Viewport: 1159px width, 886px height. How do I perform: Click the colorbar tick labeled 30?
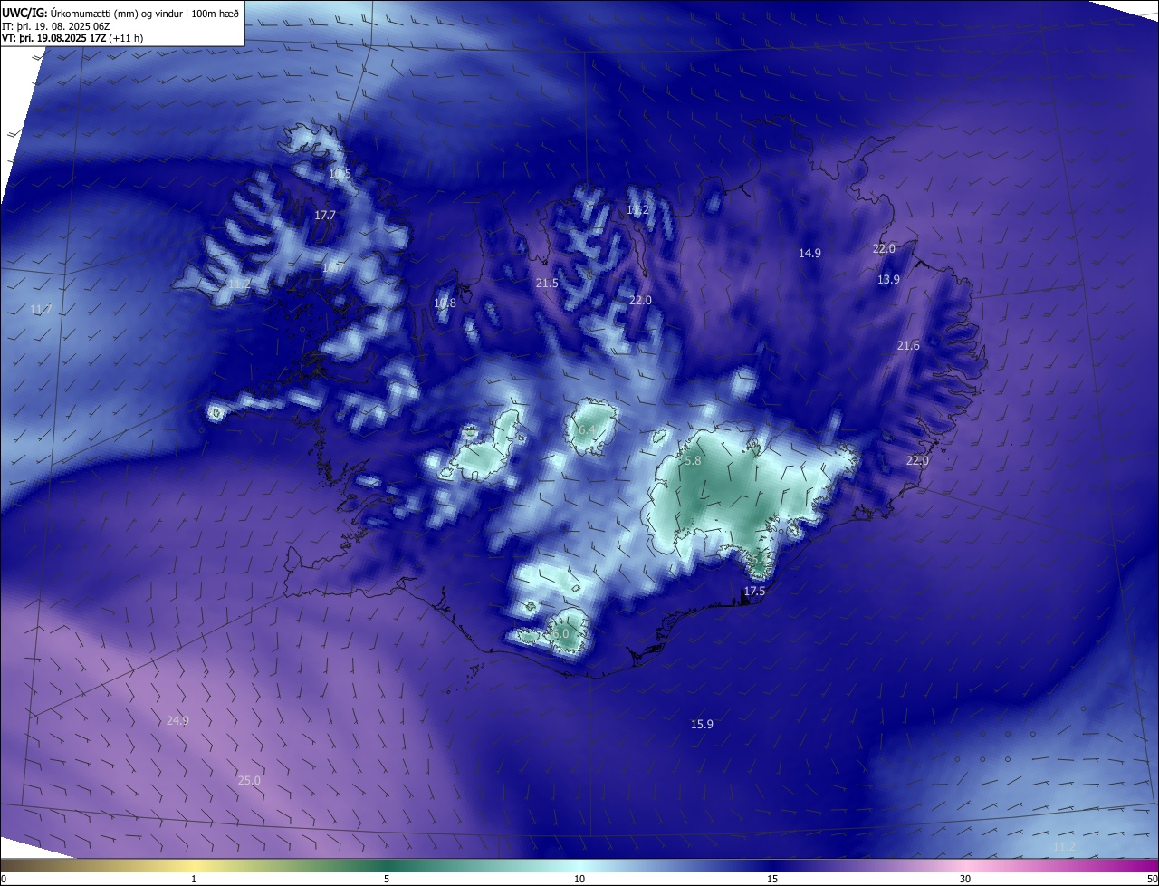965,879
